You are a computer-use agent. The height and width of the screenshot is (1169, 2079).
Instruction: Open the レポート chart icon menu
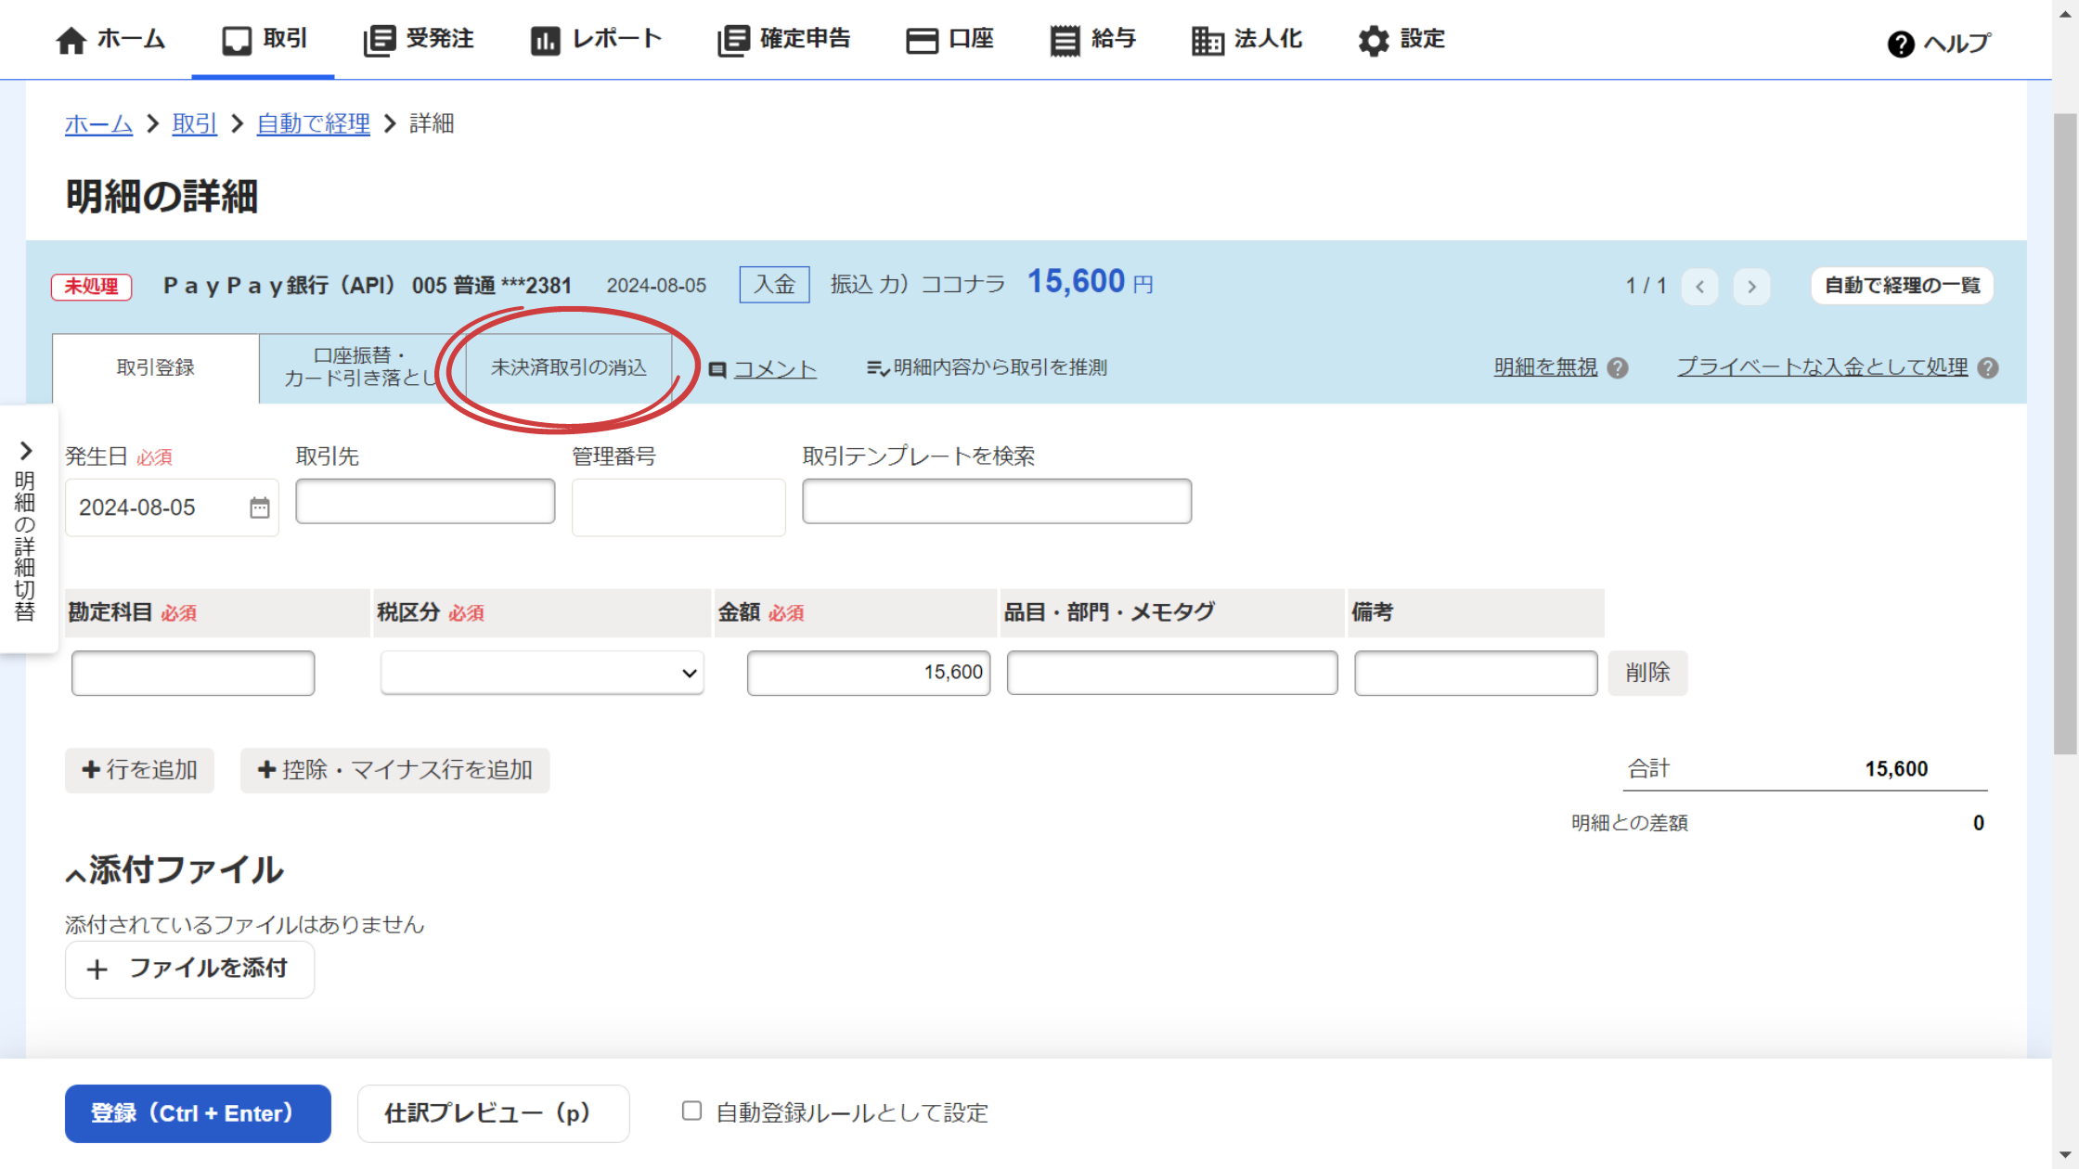point(545,41)
